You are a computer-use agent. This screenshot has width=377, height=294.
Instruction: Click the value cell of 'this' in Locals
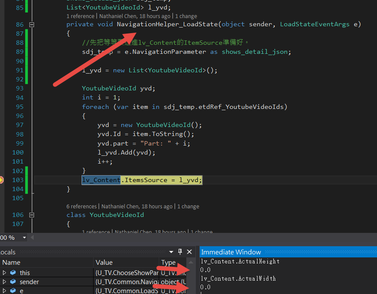pos(126,272)
